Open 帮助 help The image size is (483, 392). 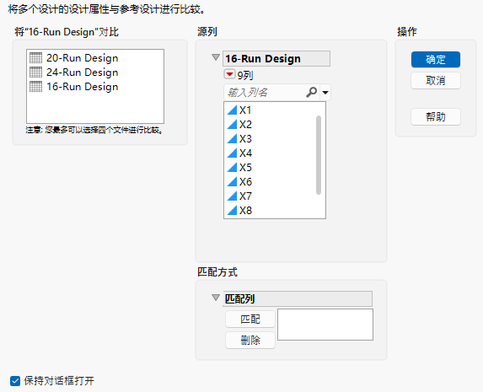(436, 117)
